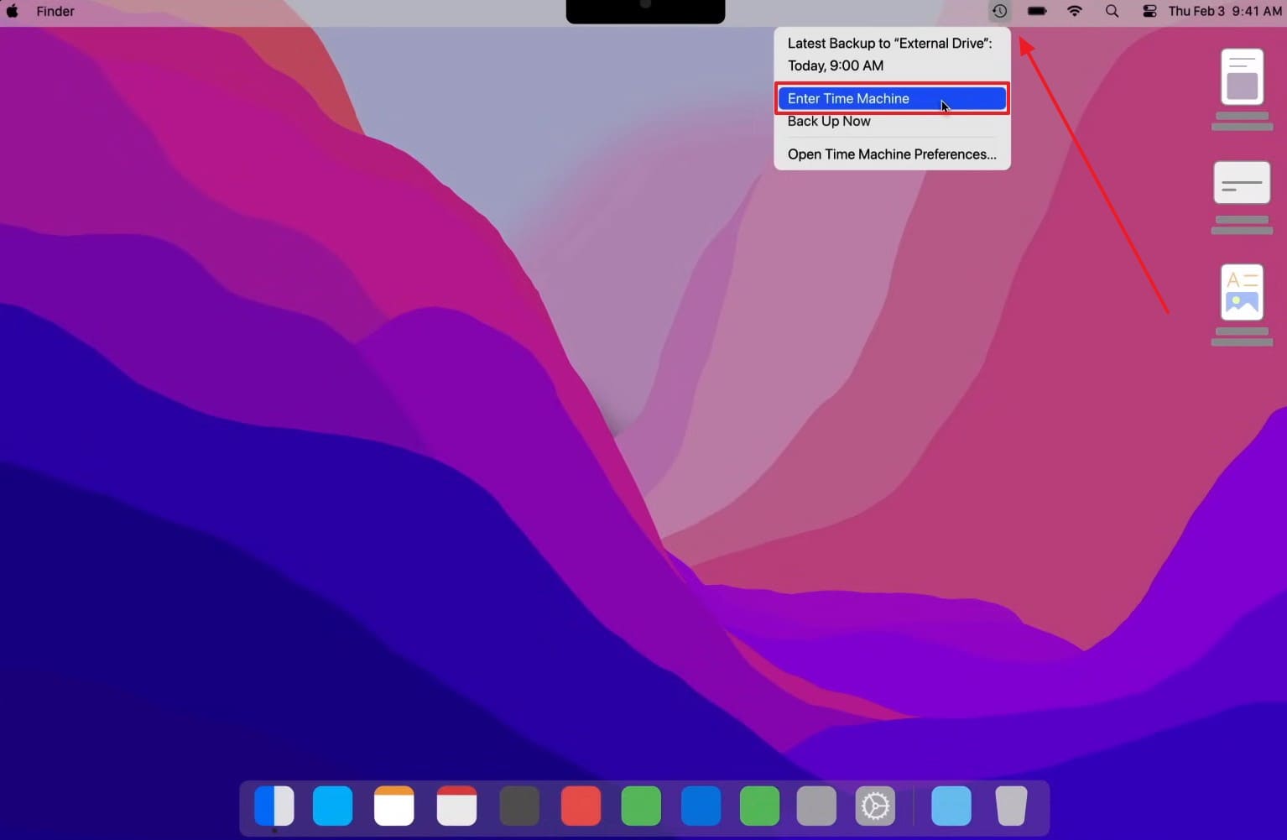Launch the light gray Dock app beside the gear
The height and width of the screenshot is (840, 1287).
(816, 806)
